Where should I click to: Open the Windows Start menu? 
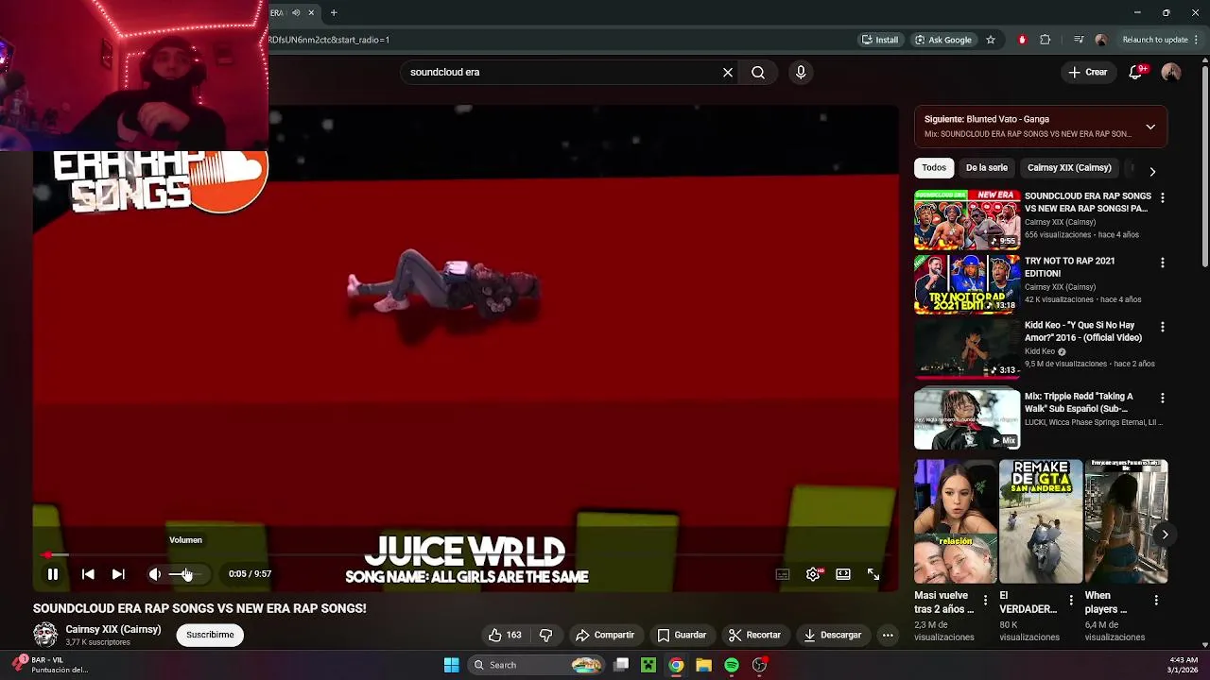[x=451, y=665]
